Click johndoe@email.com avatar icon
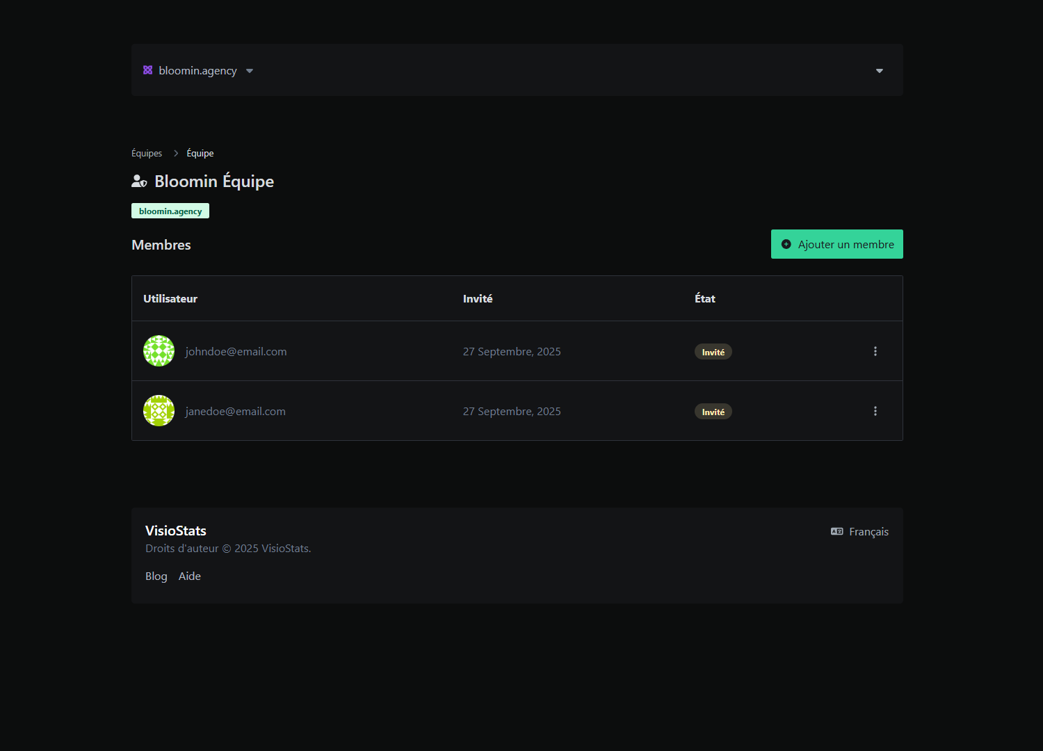1043x751 pixels. coord(159,351)
